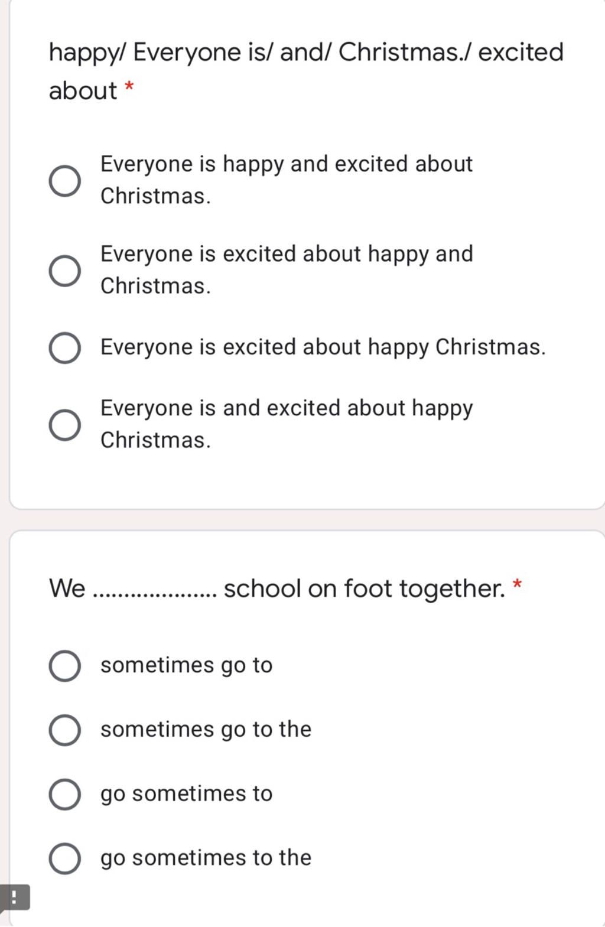Choose radio for "Everyone is excited about happy Christmas."
The width and height of the screenshot is (605, 927).
65,348
